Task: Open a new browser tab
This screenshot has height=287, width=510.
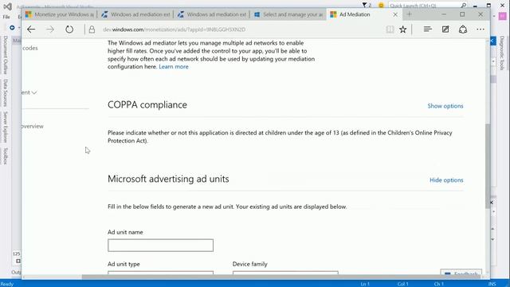Action: [x=409, y=14]
